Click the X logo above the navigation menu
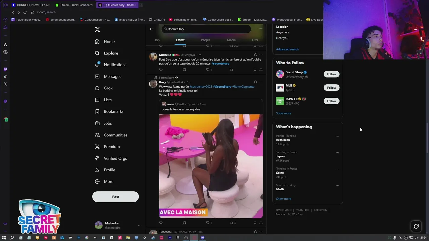 click(x=97, y=29)
